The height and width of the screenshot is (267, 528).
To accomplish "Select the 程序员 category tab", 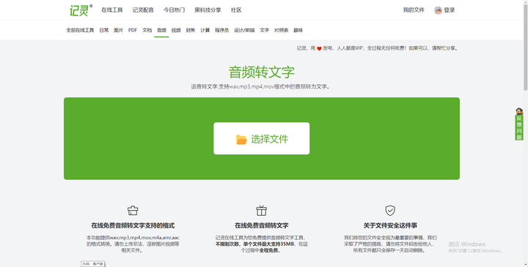I will [222, 30].
